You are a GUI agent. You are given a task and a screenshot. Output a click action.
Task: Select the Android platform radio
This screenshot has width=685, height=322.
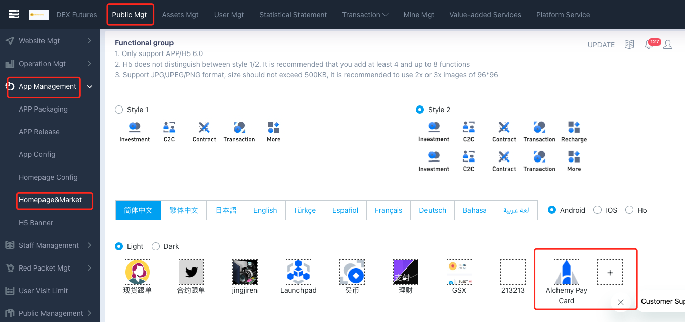(x=552, y=210)
